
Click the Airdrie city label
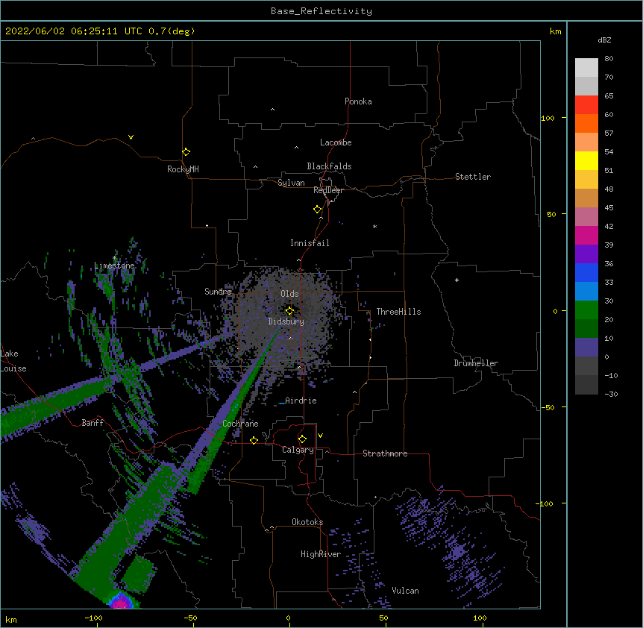(301, 401)
